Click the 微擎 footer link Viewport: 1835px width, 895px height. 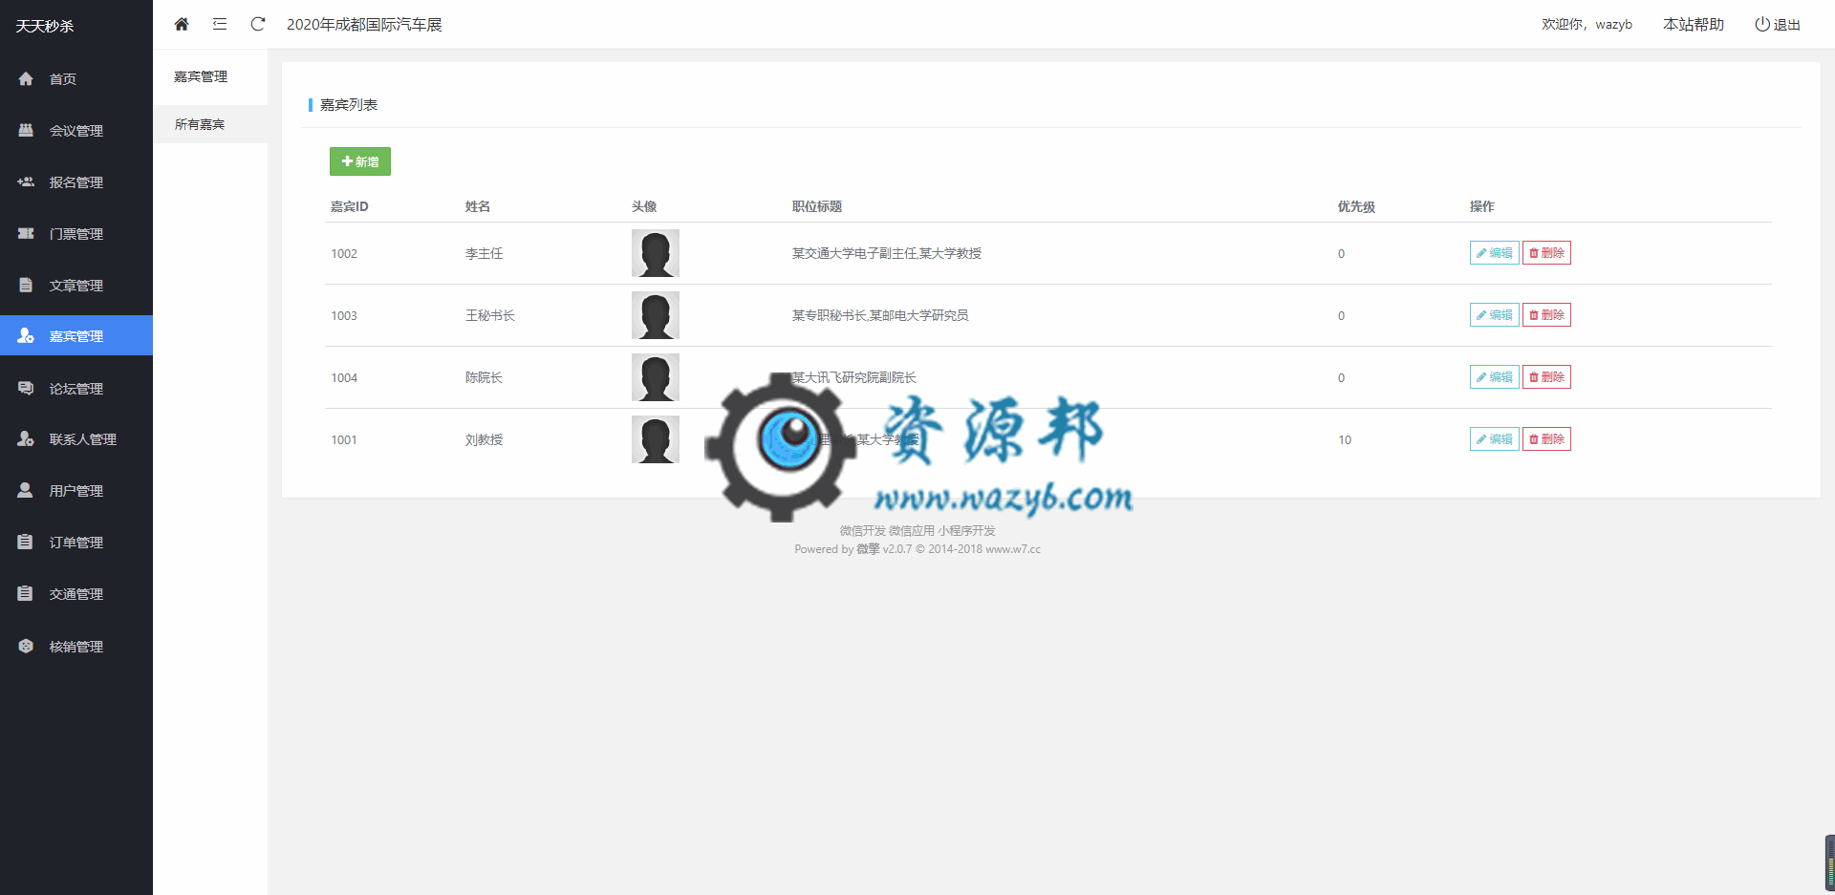pyautogui.click(x=868, y=549)
